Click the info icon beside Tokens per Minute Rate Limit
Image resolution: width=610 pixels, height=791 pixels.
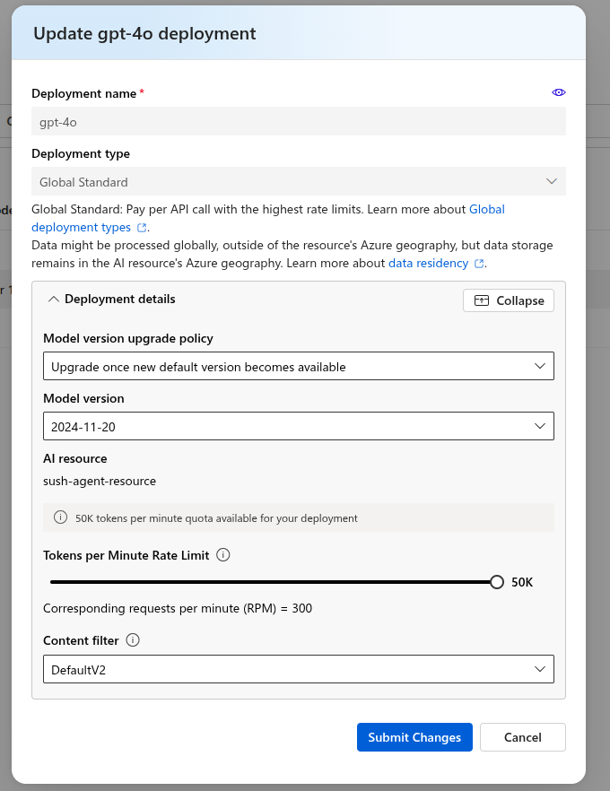click(222, 555)
